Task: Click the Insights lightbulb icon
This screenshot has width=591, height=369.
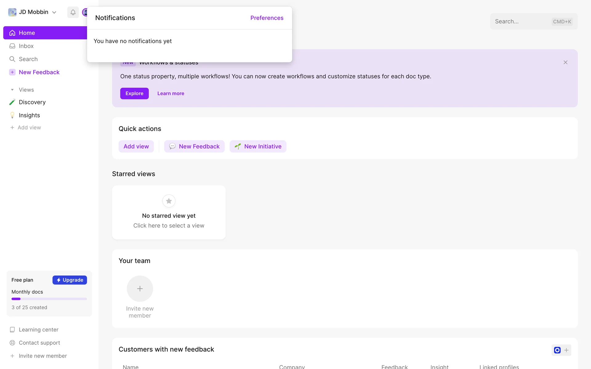Action: [12, 115]
